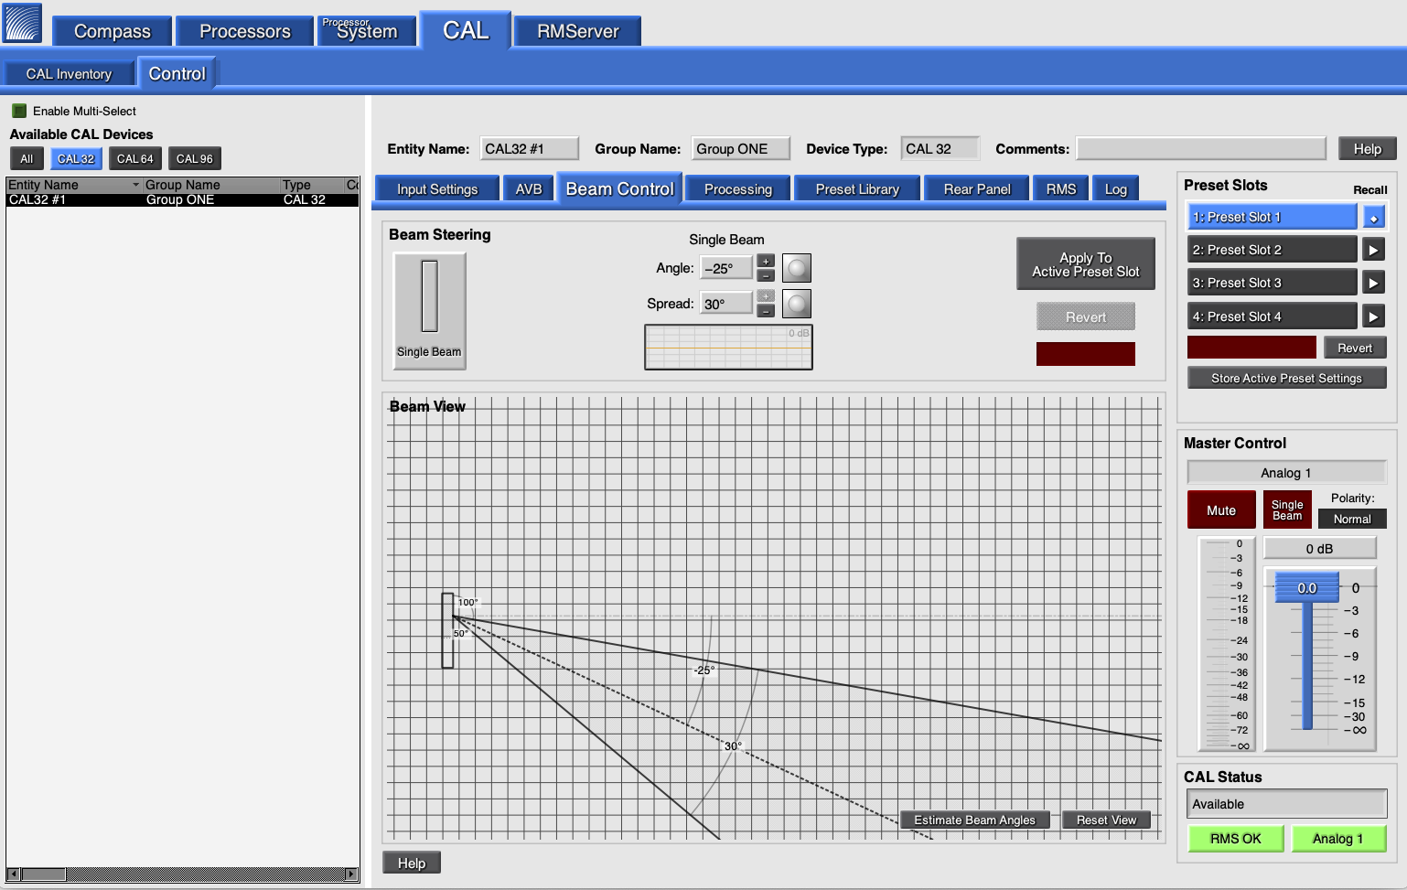Click the round knob next to Angle
The height and width of the screenshot is (890, 1407).
[x=797, y=268]
